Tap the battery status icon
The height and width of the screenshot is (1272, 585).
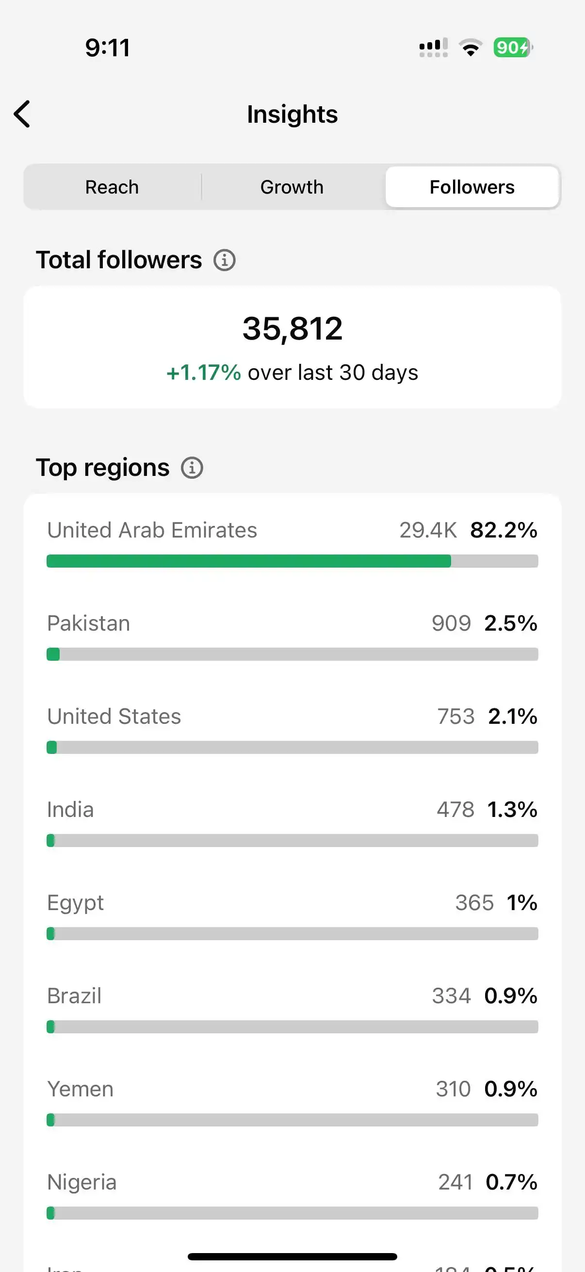513,48
